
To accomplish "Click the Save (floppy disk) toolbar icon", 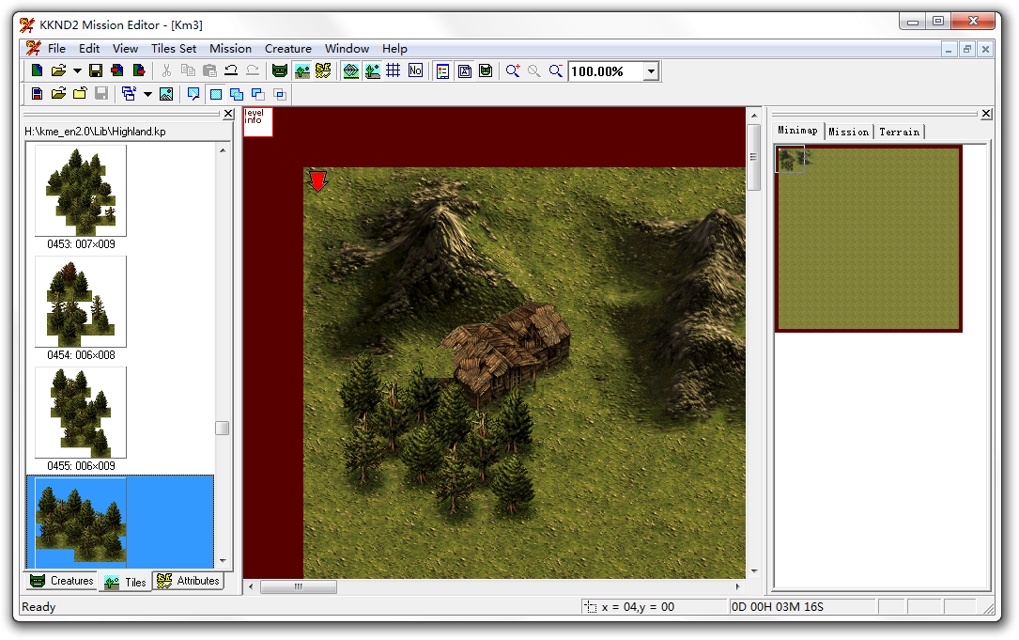I will pyautogui.click(x=95, y=70).
